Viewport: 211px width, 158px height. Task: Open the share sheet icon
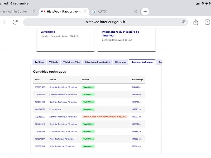point(196,22)
